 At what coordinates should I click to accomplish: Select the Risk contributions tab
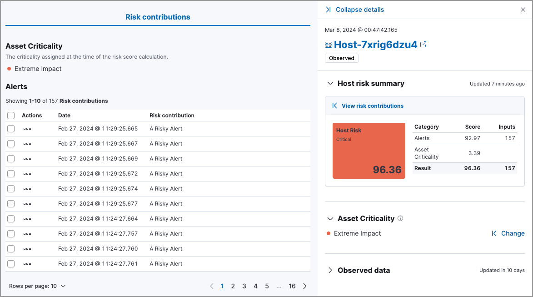(x=158, y=17)
